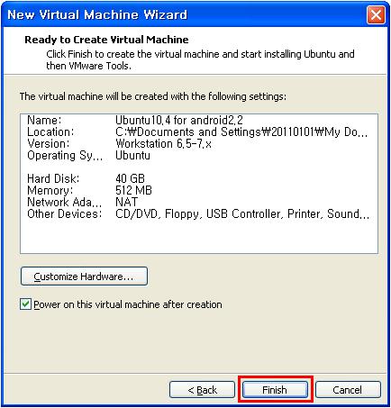Open the Customize Hardware dialog

pos(84,276)
